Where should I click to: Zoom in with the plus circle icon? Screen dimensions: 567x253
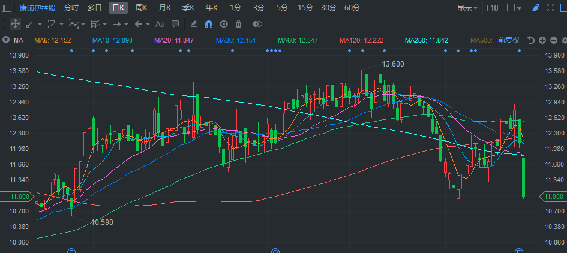(x=542, y=40)
